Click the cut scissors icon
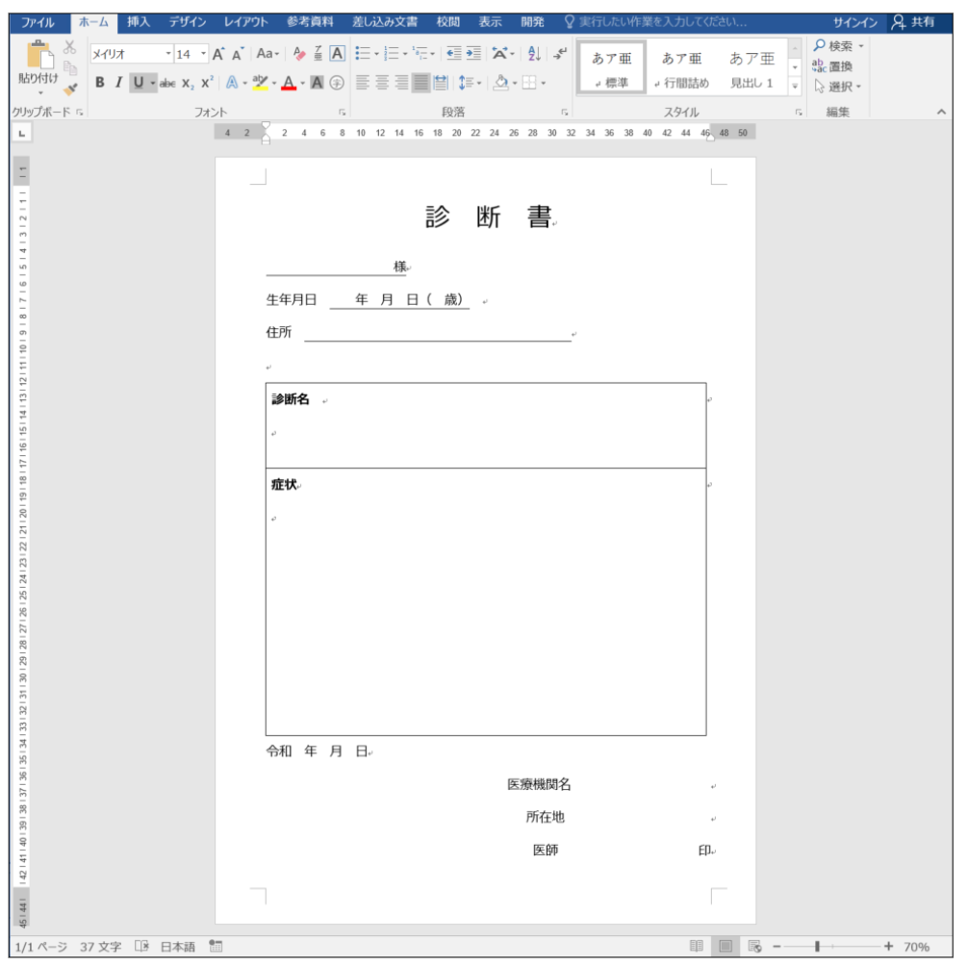Viewport: 968px width, 966px height. 70,48
